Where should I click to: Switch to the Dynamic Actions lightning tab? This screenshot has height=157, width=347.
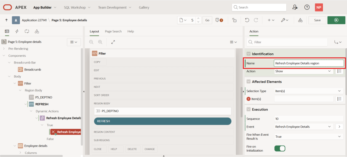[x=17, y=31]
